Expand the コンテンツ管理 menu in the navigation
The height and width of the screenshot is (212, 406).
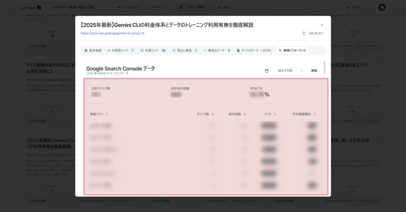point(209,7)
